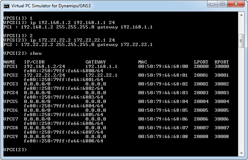Click the PC1 output line
The image size is (248, 160).
pos(78,27)
